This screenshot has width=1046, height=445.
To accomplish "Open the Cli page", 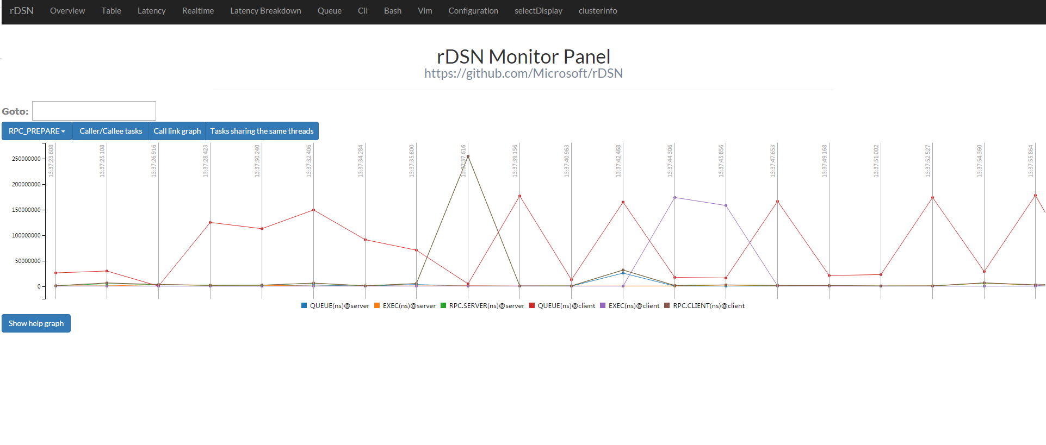I will (363, 11).
